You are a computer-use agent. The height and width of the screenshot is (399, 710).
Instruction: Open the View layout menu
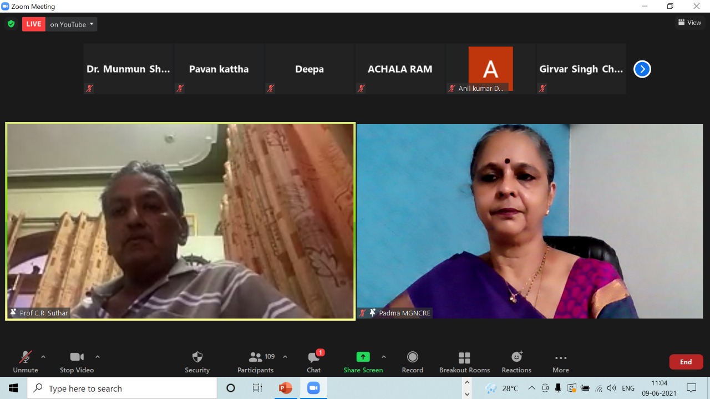pos(689,23)
